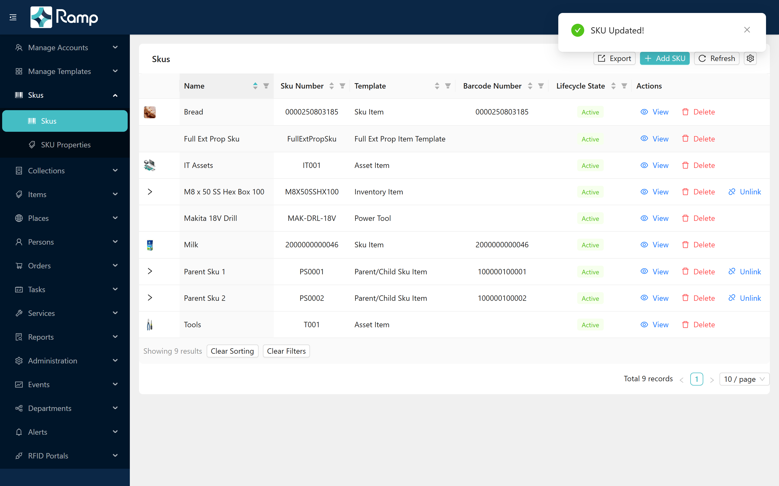Click the Add SKU button

pos(664,59)
